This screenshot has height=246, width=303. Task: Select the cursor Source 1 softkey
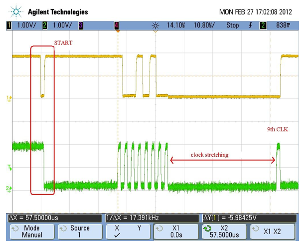tap(80, 232)
